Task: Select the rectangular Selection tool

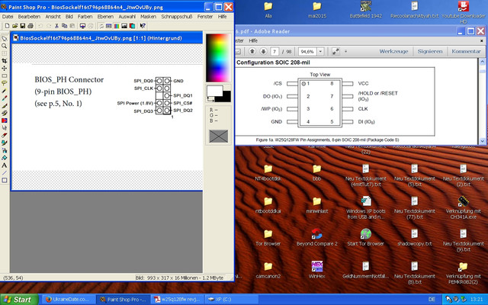Action: click(x=5, y=75)
